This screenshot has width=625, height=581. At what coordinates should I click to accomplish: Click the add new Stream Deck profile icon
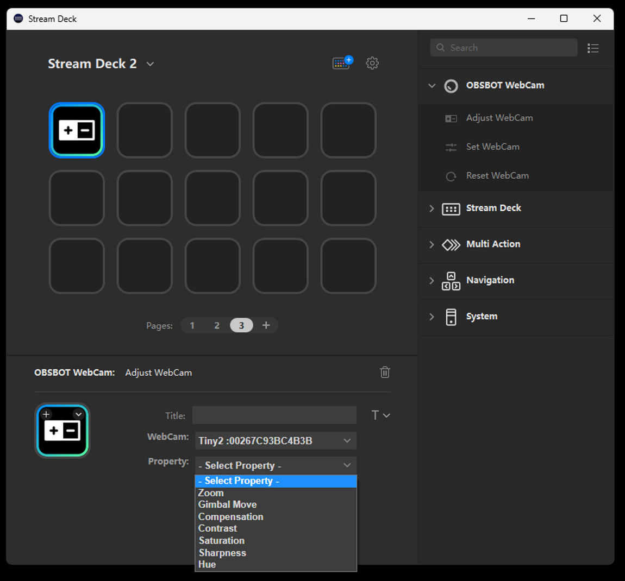pos(341,62)
